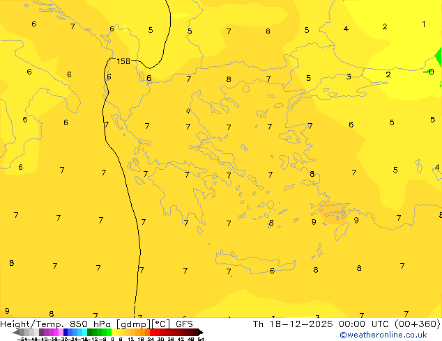Viewport: 442px width, 341px height.
Task: Click the -0 temperature value near right edge
Action: pos(429,72)
